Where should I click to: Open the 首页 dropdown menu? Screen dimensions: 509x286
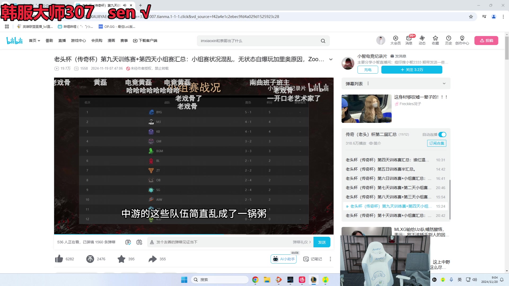(x=34, y=41)
